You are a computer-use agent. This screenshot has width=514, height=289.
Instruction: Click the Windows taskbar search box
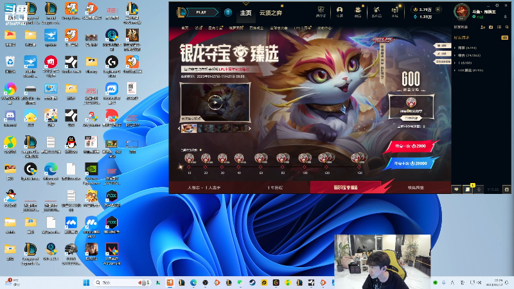coord(122,283)
